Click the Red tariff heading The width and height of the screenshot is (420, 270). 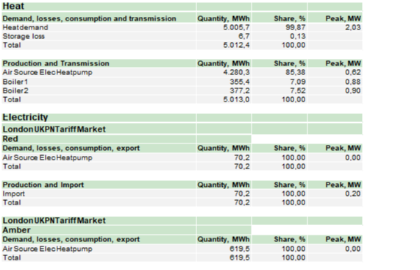pos(10,139)
